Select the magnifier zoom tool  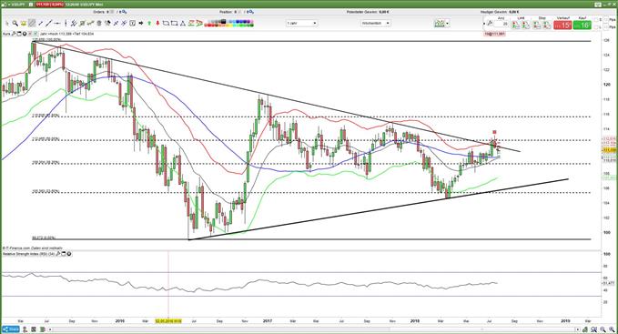point(15,24)
